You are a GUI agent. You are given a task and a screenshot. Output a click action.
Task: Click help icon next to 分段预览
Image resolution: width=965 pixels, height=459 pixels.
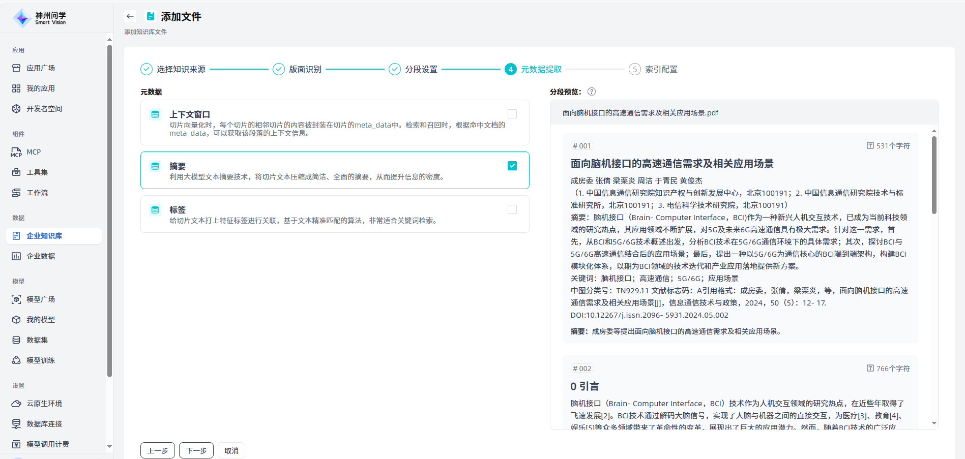[591, 92]
